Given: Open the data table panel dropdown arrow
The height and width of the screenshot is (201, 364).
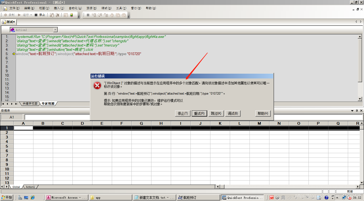Looking at the screenshot, I should click(x=352, y=111).
